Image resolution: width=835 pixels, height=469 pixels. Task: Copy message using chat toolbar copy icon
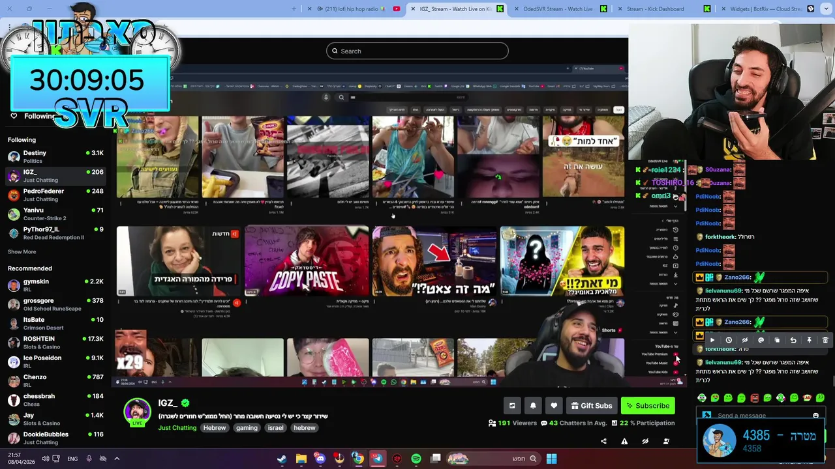click(777, 340)
